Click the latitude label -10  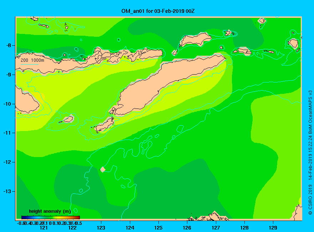click(x=7, y=104)
